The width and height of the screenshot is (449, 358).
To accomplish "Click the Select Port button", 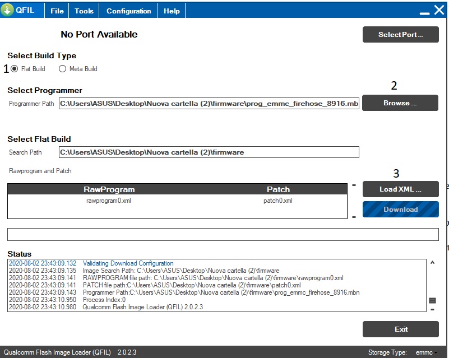I will coord(400,35).
